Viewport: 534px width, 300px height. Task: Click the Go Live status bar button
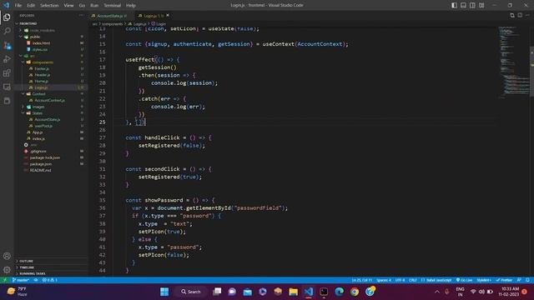point(464,280)
